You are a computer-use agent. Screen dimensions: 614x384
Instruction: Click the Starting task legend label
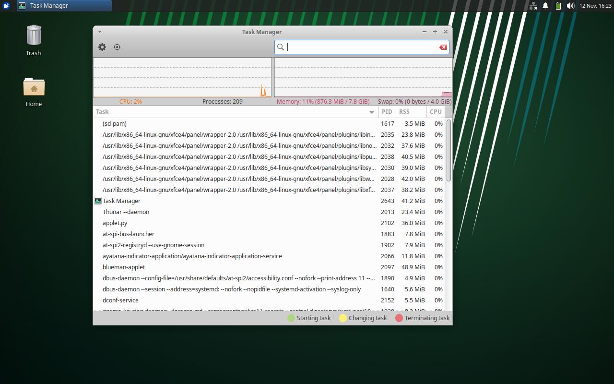314,318
